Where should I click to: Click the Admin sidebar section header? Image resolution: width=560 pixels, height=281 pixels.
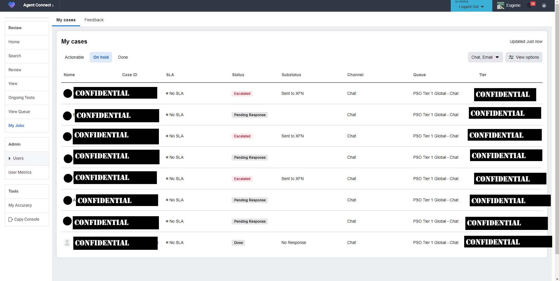click(27, 144)
